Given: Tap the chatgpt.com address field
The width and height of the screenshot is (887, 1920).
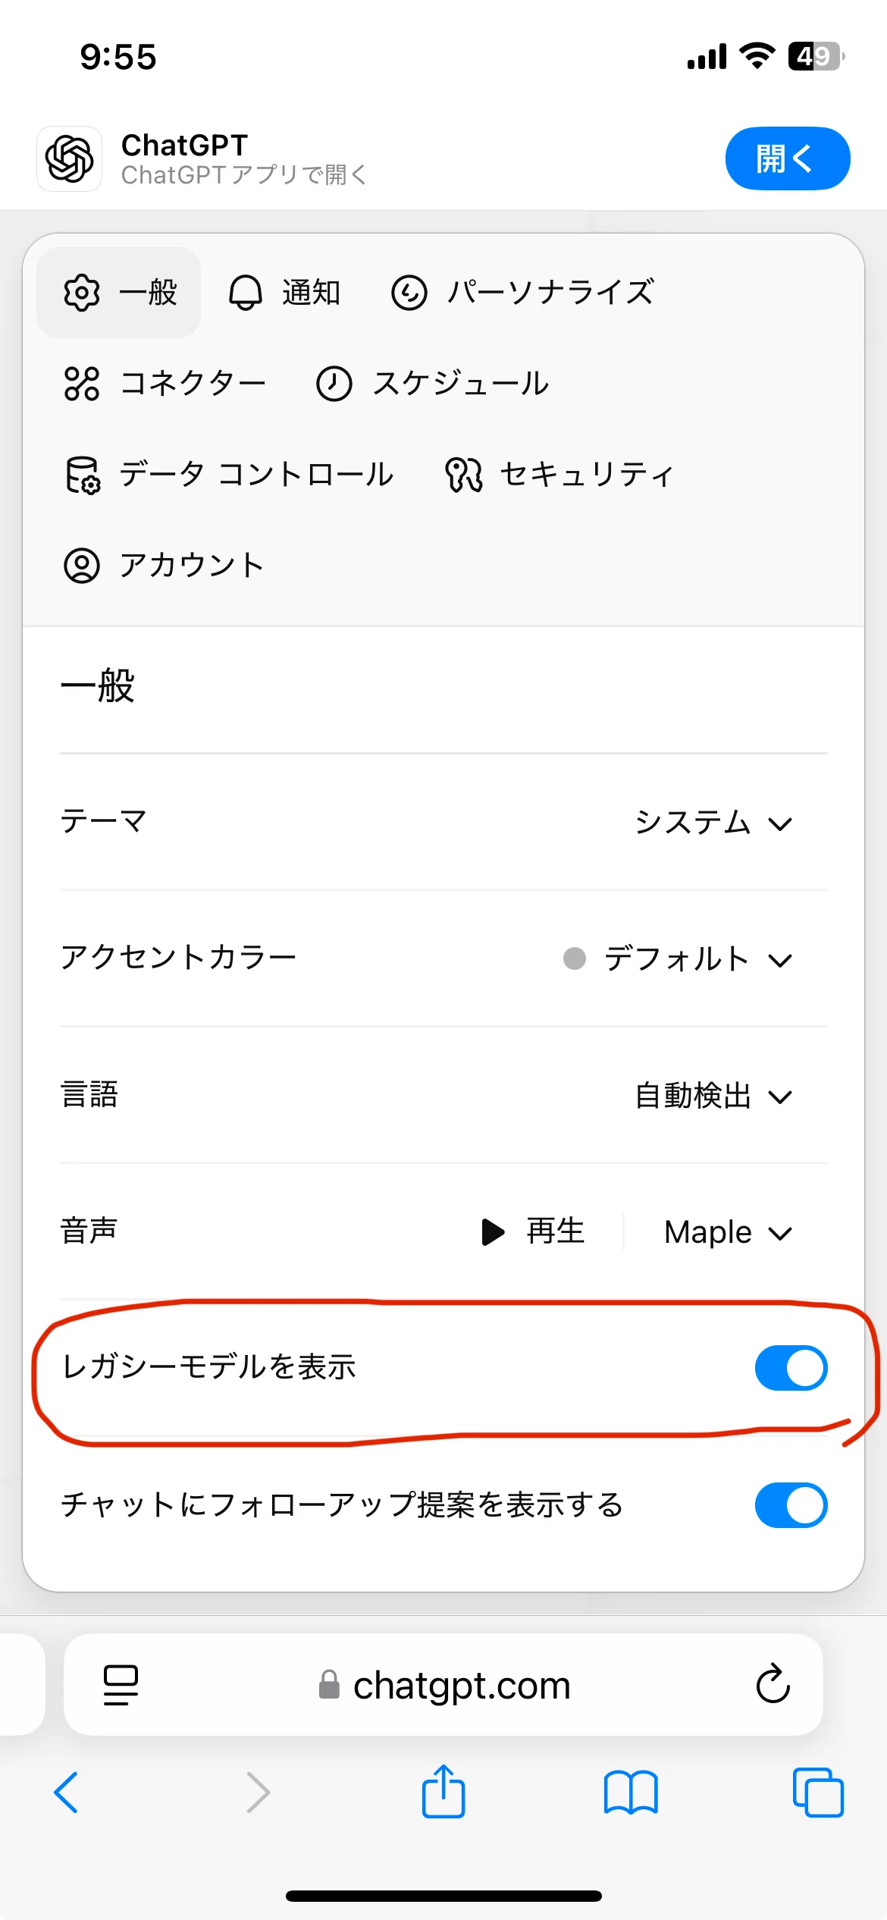Looking at the screenshot, I should [443, 1685].
